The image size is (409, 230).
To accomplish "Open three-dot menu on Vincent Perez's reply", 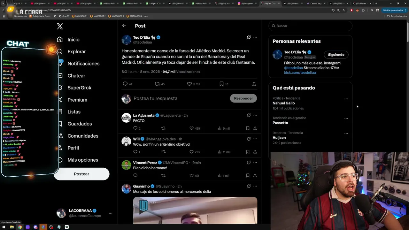I will tap(255, 163).
